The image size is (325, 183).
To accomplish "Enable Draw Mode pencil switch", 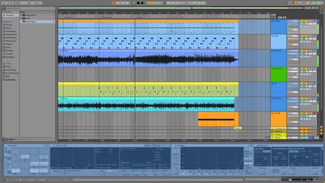I will (290, 3).
